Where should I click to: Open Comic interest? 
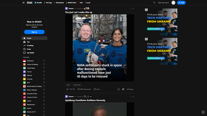pos(29,101)
